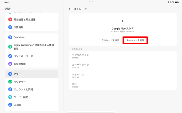Viewport: 182px width, 113px height.
Task: Click the green バッテリー icon
Action: point(10,82)
